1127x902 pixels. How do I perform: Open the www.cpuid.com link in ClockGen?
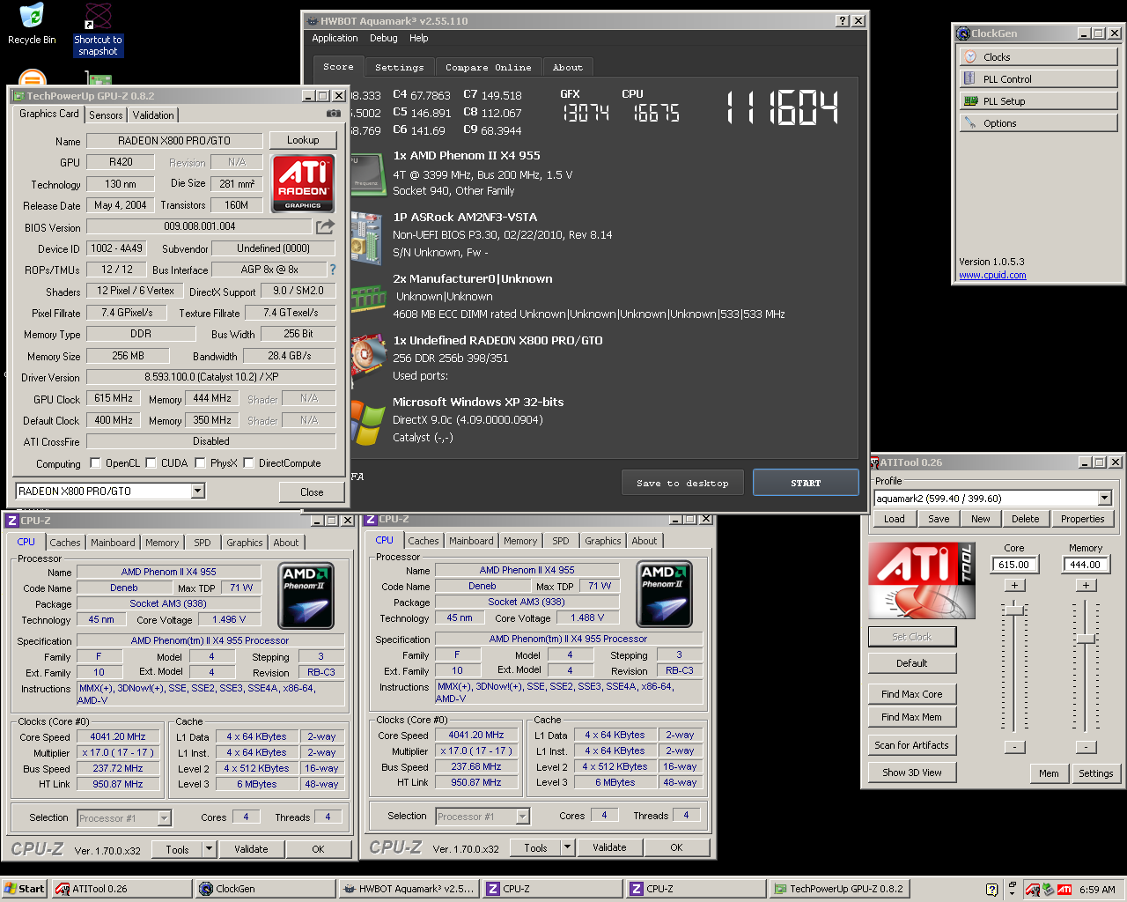tap(992, 275)
